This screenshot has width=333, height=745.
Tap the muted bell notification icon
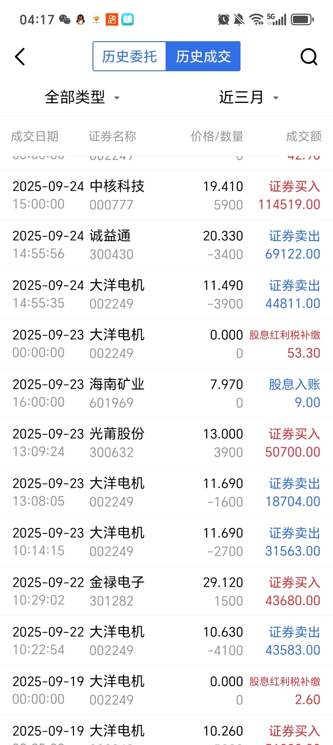click(x=239, y=19)
